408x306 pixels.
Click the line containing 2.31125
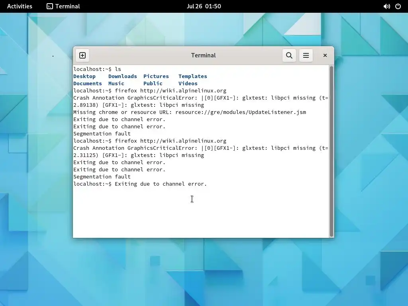click(x=139, y=155)
